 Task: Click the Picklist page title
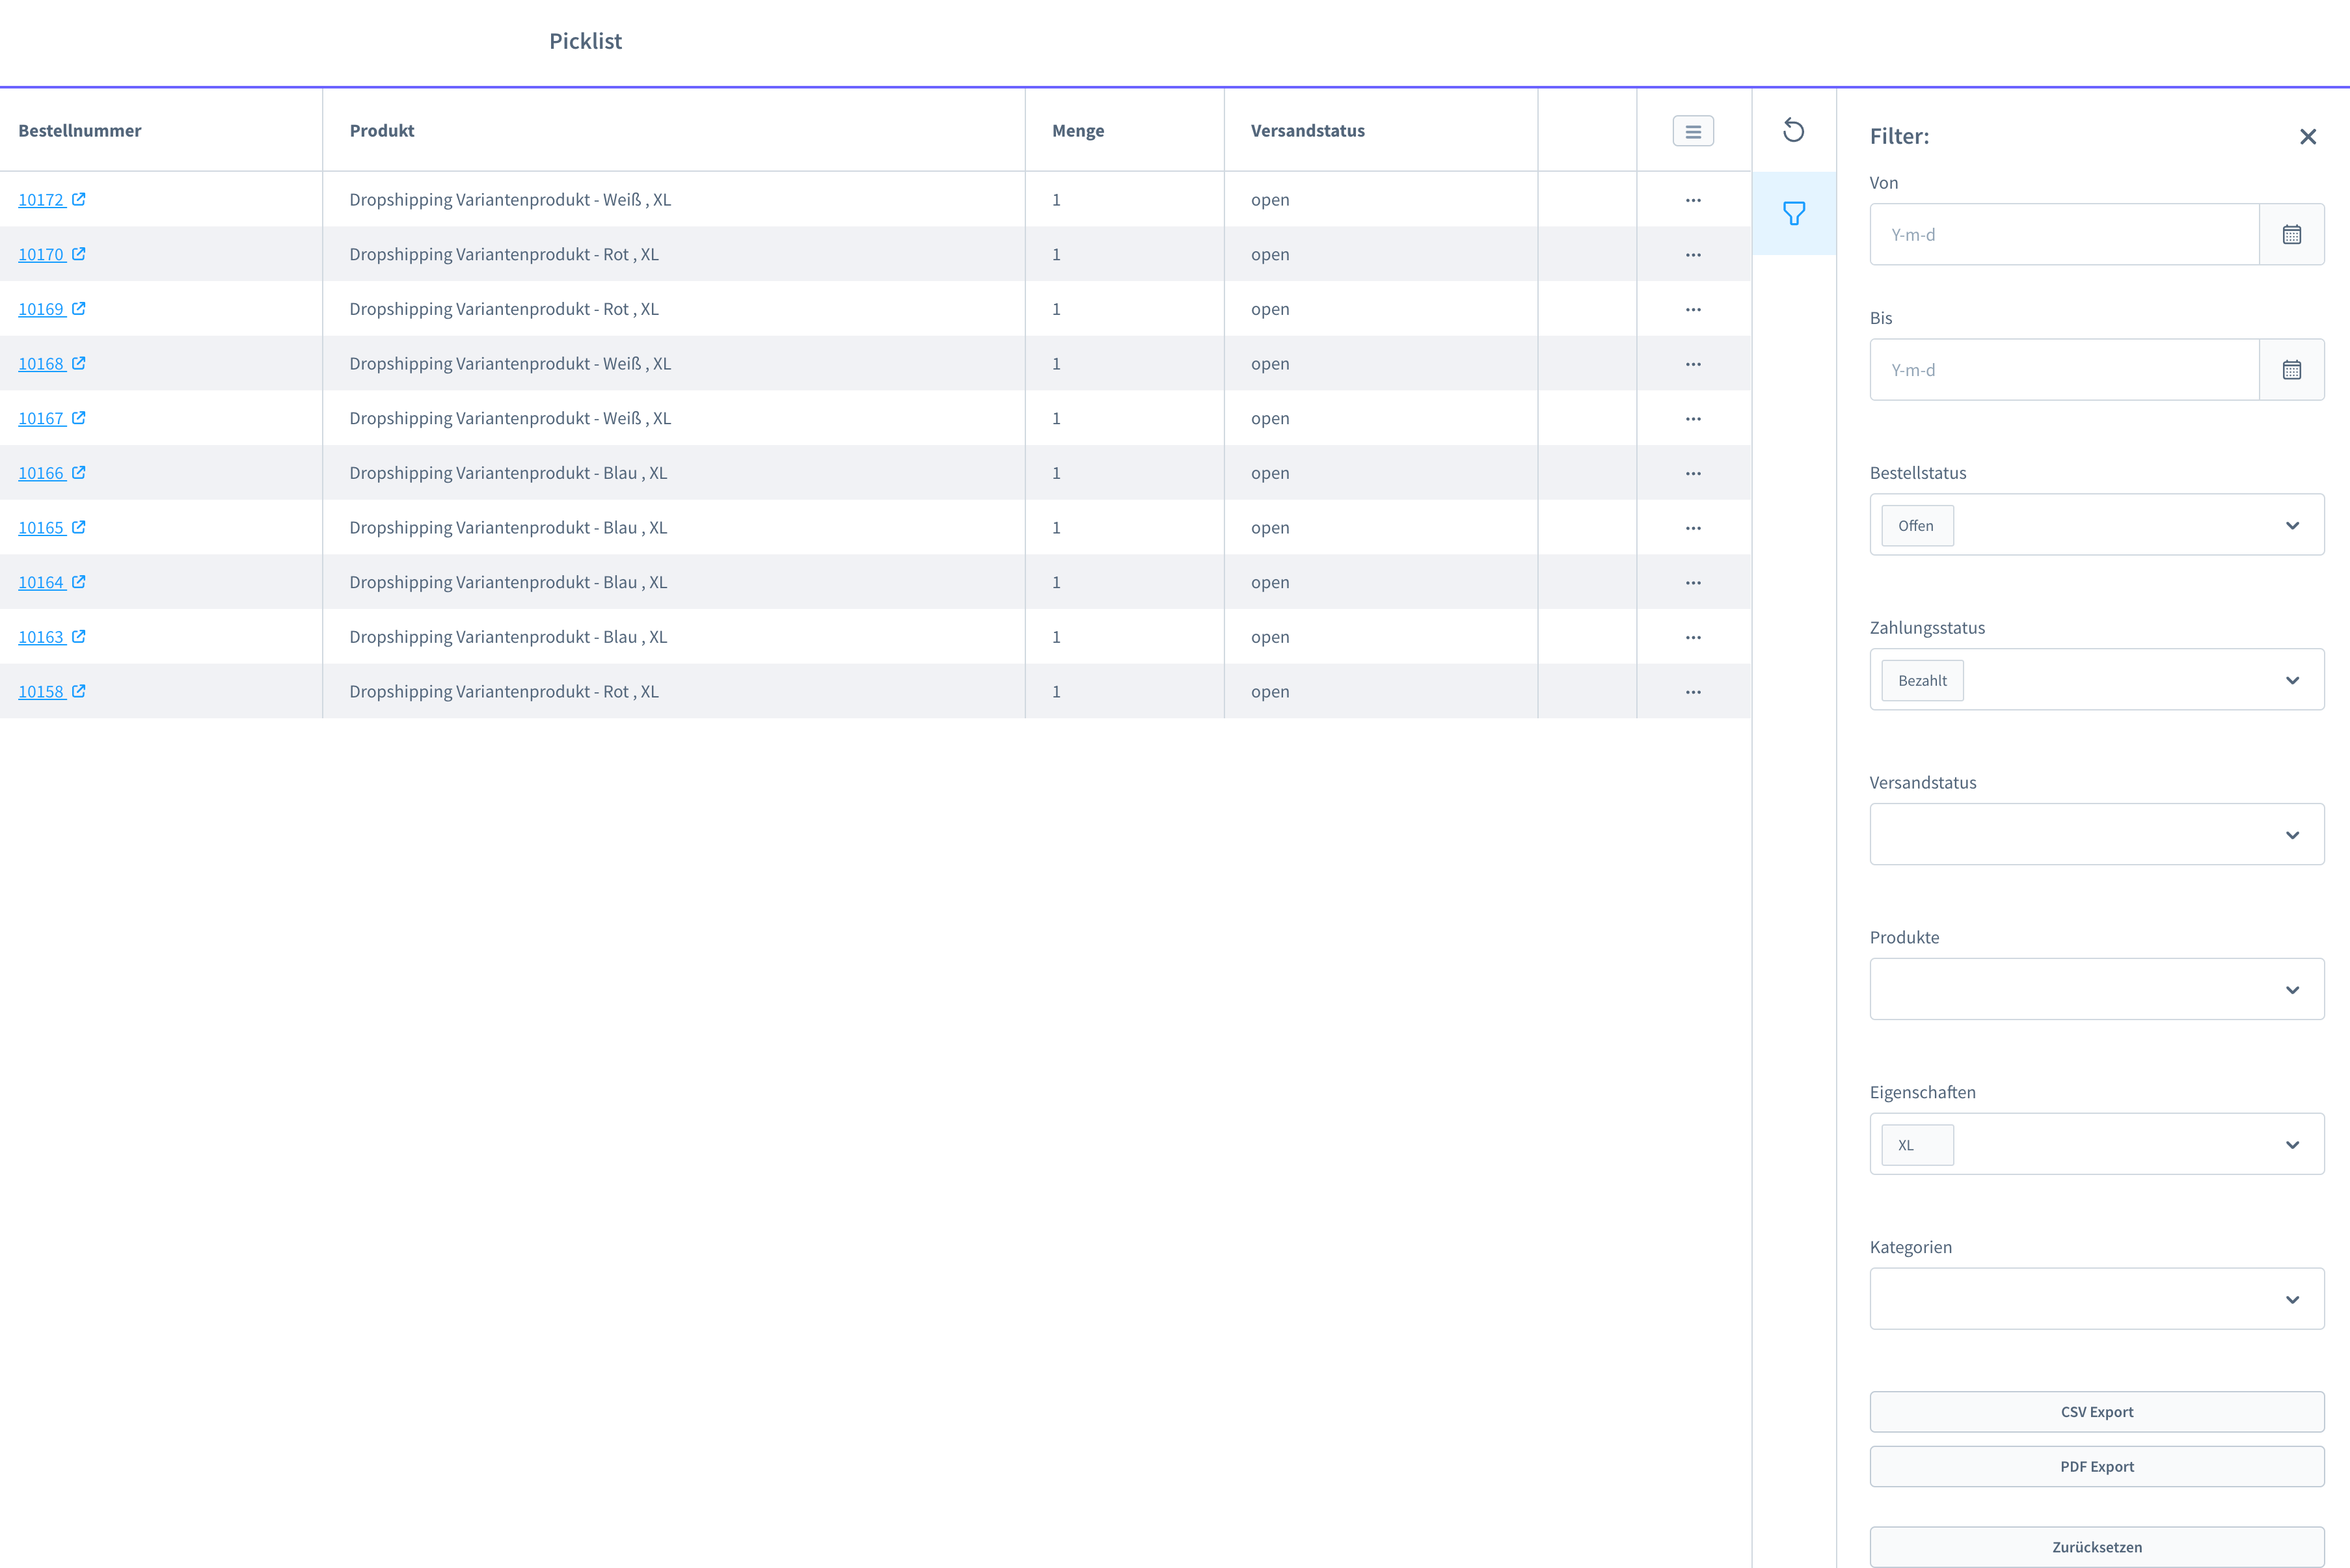click(586, 41)
